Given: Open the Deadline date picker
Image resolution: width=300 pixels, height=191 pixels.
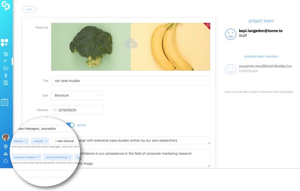Looking at the screenshot, I should [x=77, y=110].
